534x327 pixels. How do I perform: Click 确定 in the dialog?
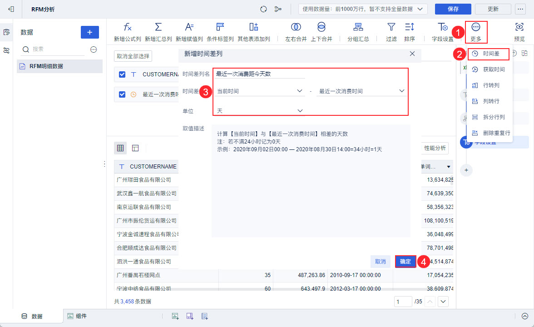(405, 262)
